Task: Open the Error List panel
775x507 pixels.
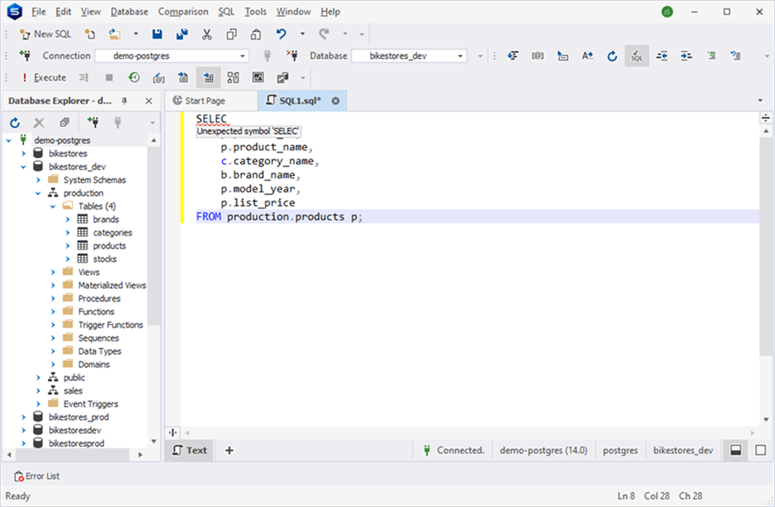Action: [x=36, y=476]
